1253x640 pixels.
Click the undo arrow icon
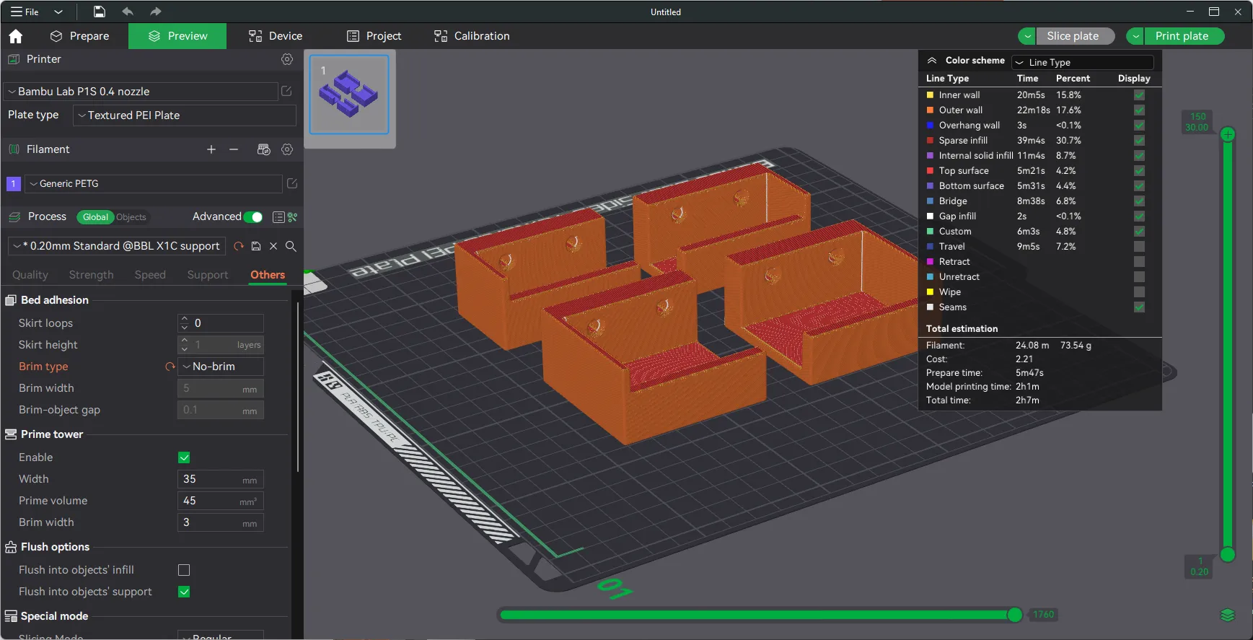(x=128, y=12)
